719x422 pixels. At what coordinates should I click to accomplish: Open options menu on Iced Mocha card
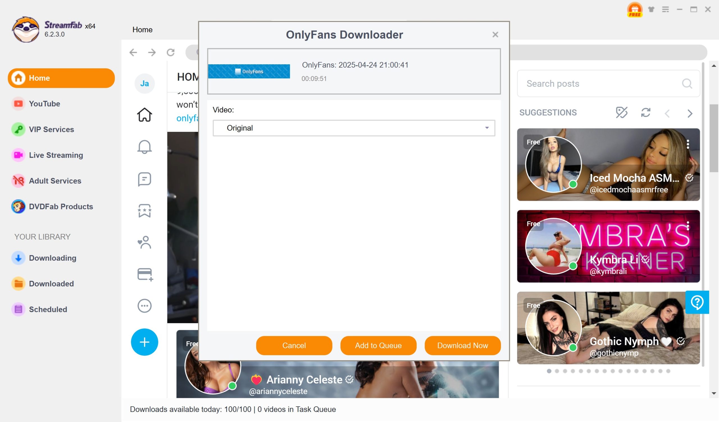click(x=688, y=144)
